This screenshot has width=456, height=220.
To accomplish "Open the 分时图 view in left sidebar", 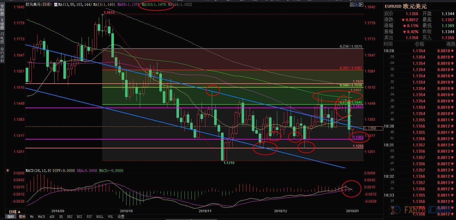I will point(2,10).
